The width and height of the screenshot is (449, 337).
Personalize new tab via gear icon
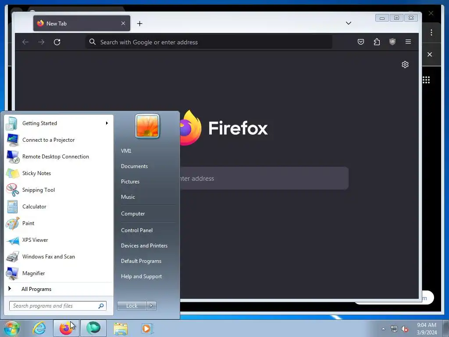pos(405,65)
